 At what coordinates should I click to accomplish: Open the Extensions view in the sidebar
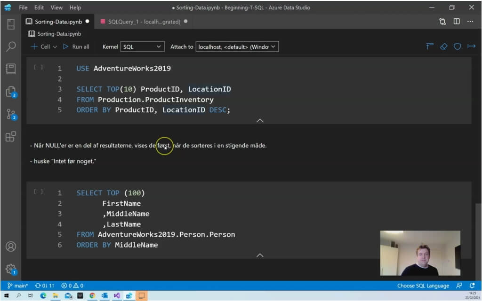point(10,137)
